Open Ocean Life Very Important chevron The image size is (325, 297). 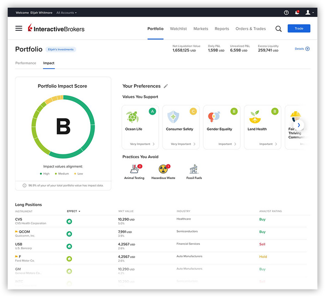154,144
